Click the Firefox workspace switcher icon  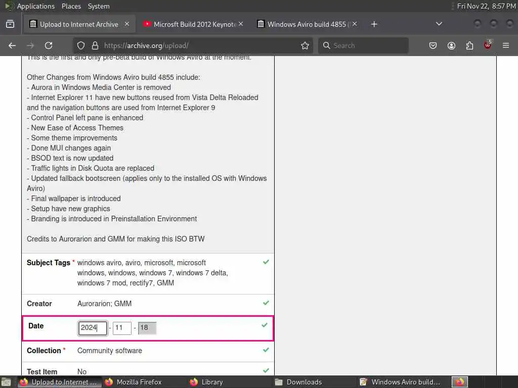click(x=460, y=382)
